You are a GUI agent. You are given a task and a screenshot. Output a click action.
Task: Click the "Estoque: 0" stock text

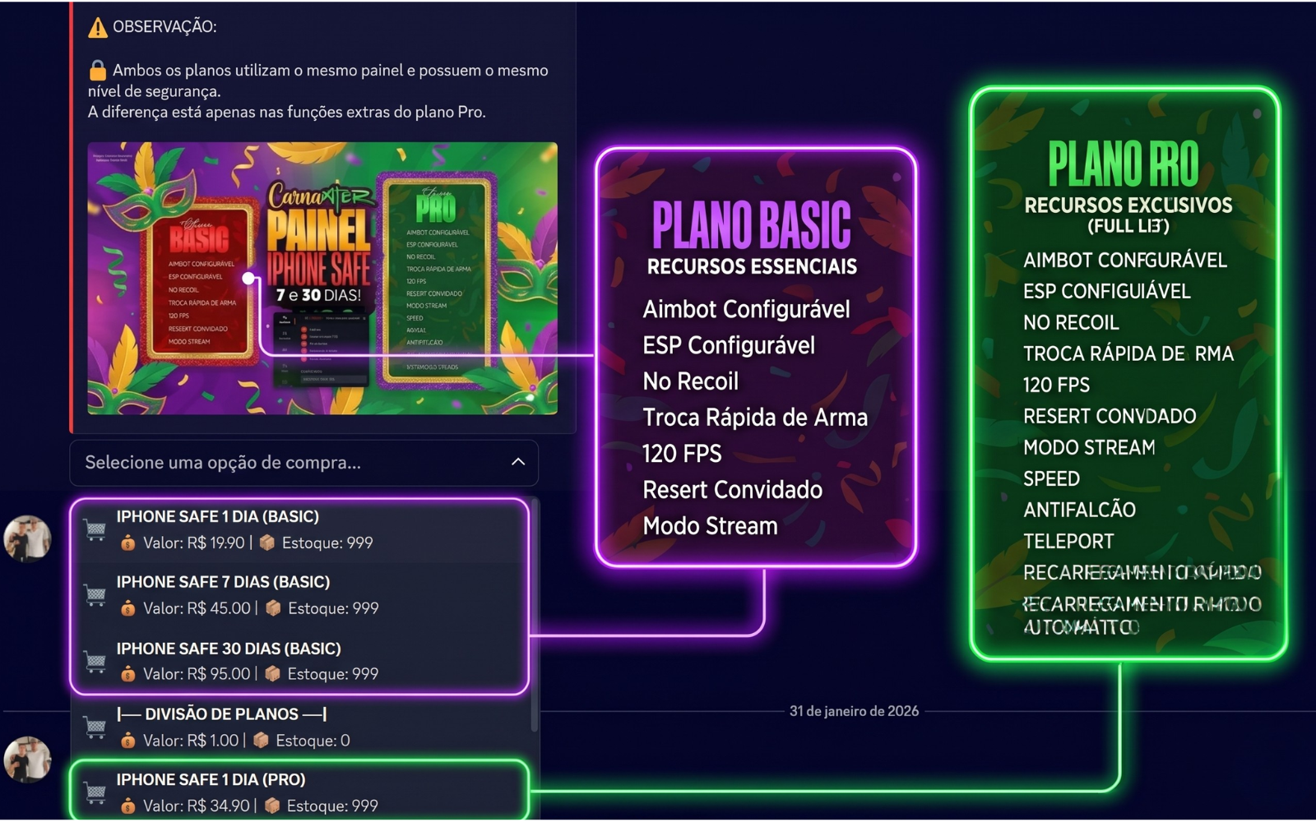coord(313,741)
